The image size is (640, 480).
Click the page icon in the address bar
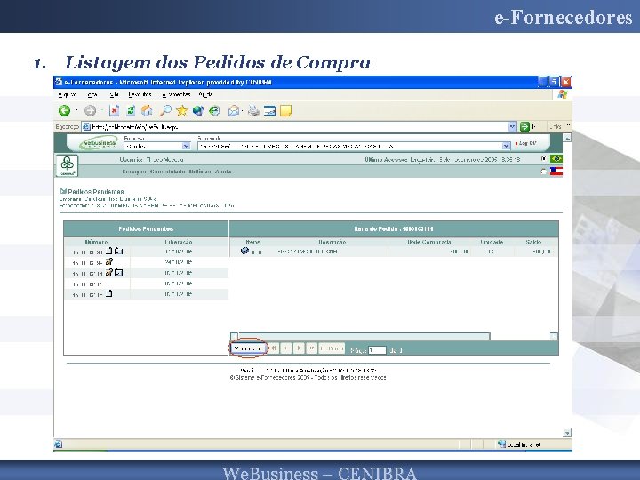tap(86, 127)
